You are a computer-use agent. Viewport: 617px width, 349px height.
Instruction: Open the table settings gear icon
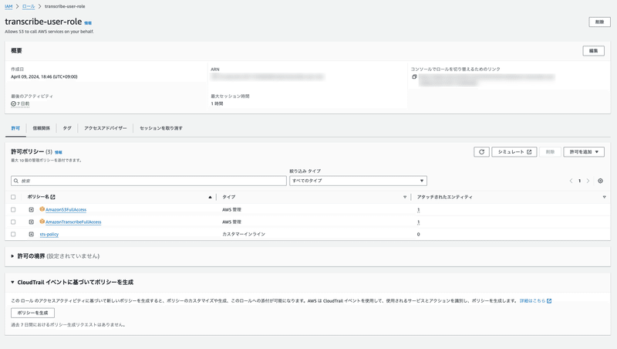pyautogui.click(x=600, y=181)
